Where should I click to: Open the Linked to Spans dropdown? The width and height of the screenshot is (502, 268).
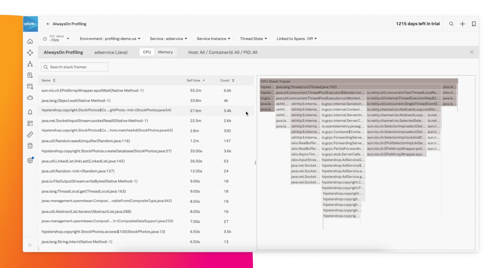tap(297, 39)
